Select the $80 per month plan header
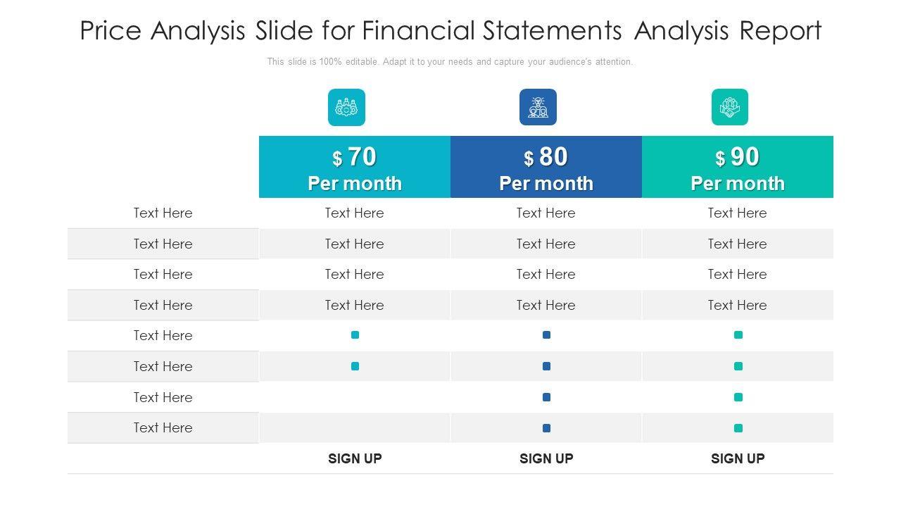Screen dimensions: 901x507 coord(546,168)
